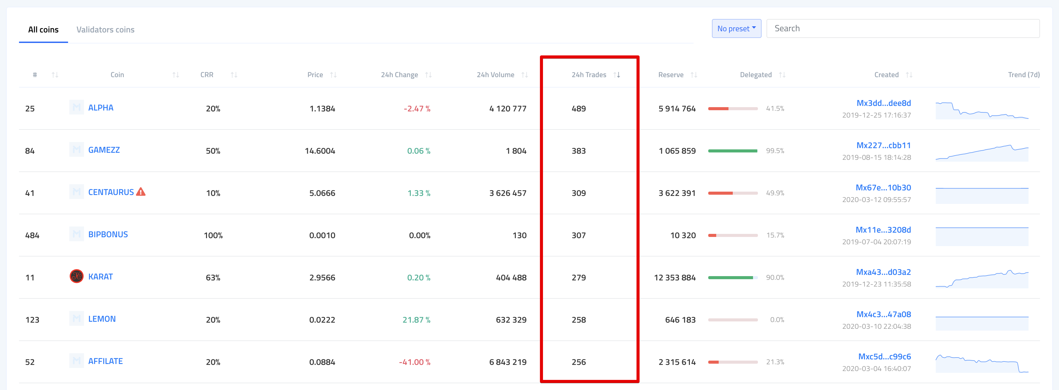Click the KARAT coin logo icon
The image size is (1059, 390).
pyautogui.click(x=76, y=276)
